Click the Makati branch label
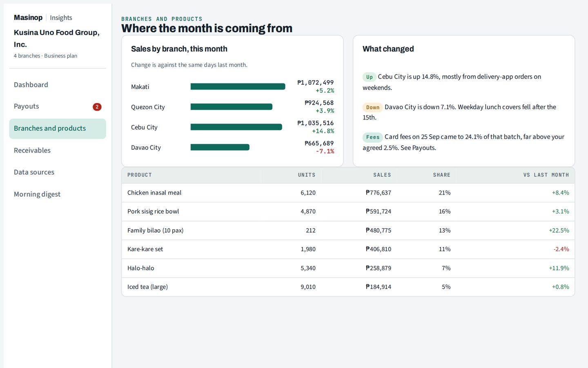Viewport: 588px width, 368px height. click(140, 87)
